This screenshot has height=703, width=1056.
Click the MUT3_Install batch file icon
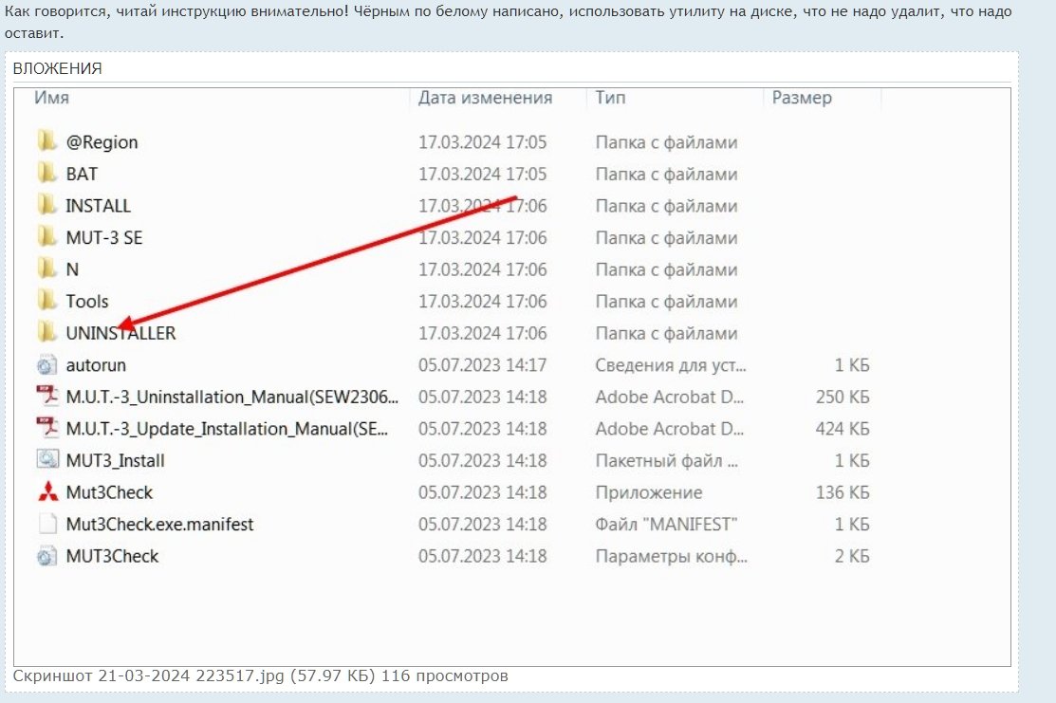pos(47,459)
